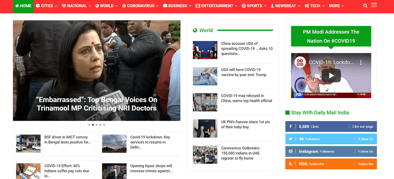Open the video's three-dot options menu
The width and height of the screenshot is (394, 179).
[361, 62]
